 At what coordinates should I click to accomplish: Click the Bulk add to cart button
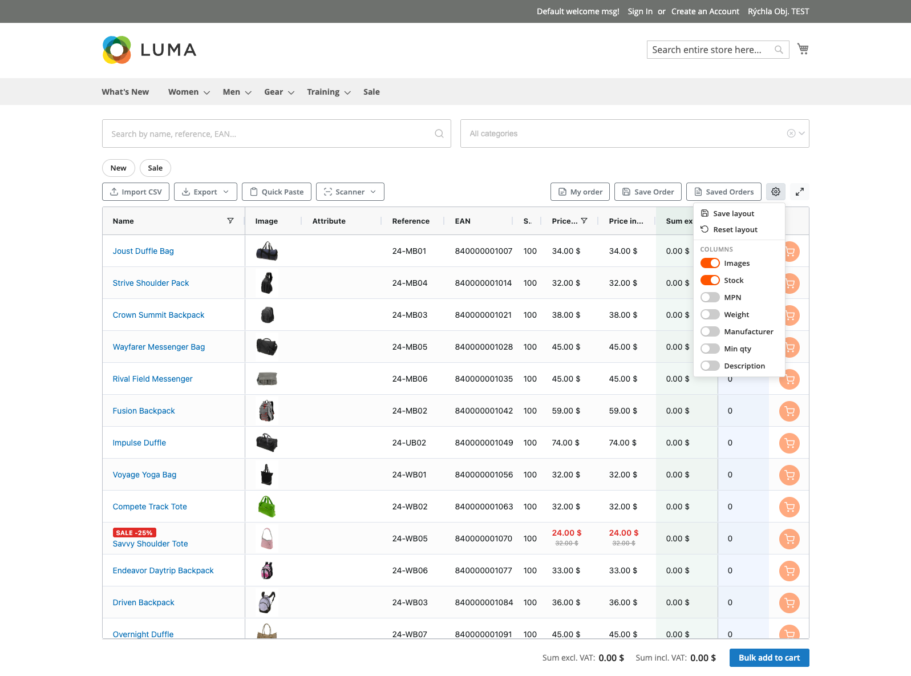tap(769, 658)
